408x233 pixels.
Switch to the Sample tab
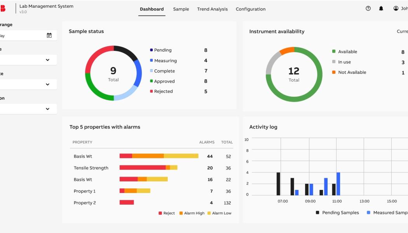(181, 9)
